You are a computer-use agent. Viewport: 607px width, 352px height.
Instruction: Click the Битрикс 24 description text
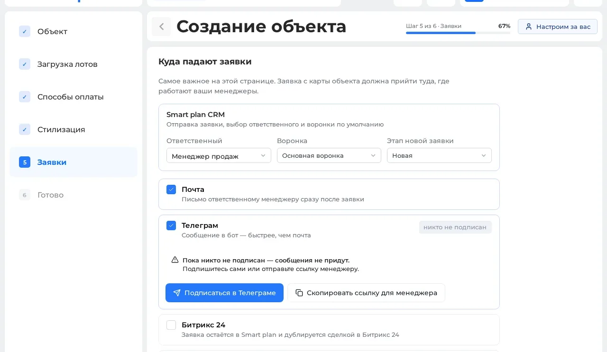(290, 335)
